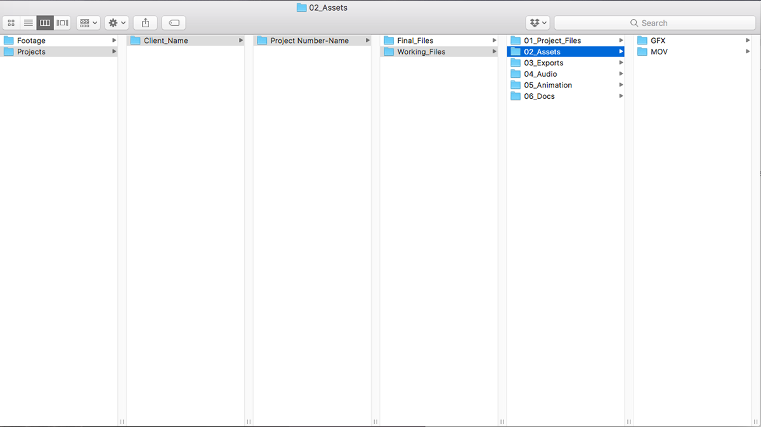The width and height of the screenshot is (761, 427).
Task: Select the MOV folder name
Action: click(x=659, y=52)
